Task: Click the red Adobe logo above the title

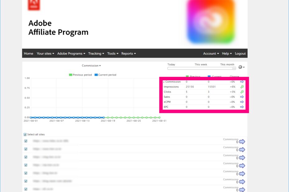Action: pyautogui.click(x=34, y=5)
